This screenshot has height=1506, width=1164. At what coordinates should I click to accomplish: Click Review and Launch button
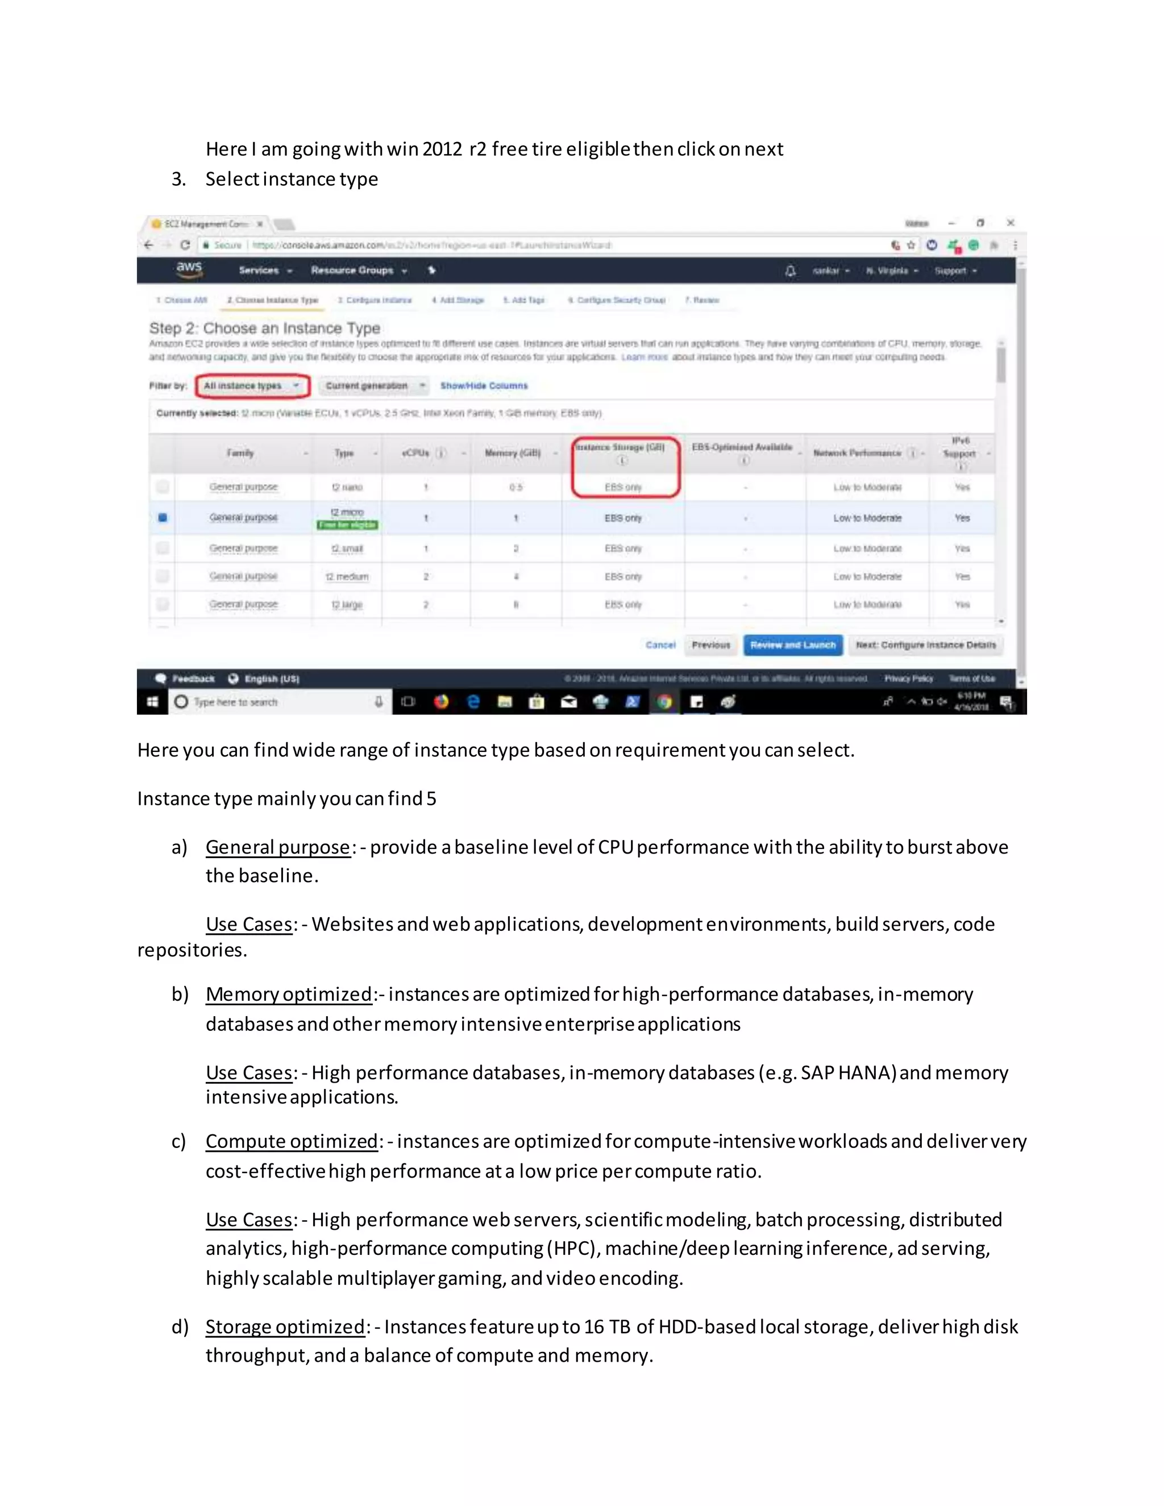(x=793, y=645)
